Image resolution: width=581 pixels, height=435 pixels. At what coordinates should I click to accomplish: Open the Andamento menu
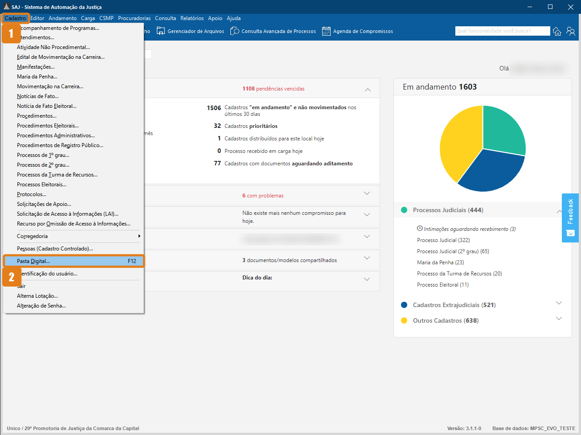pos(63,18)
